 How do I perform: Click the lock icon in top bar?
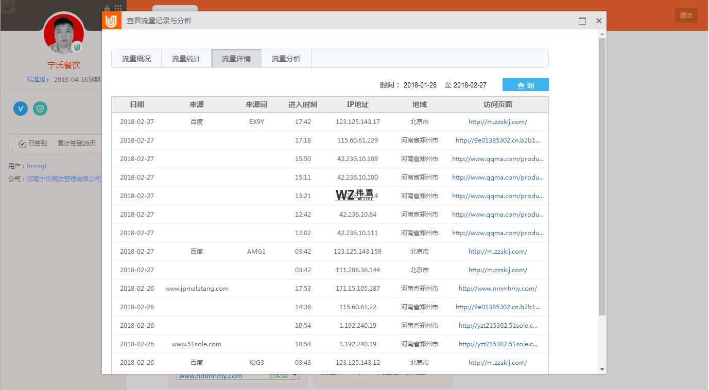point(107,8)
